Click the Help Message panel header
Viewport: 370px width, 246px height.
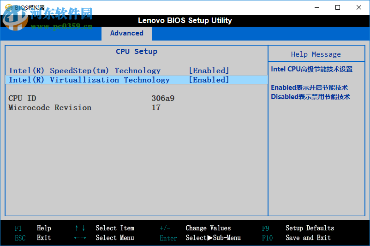coord(316,54)
